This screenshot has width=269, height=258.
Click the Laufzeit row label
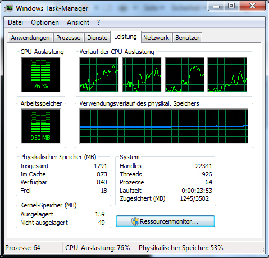(x=130, y=191)
